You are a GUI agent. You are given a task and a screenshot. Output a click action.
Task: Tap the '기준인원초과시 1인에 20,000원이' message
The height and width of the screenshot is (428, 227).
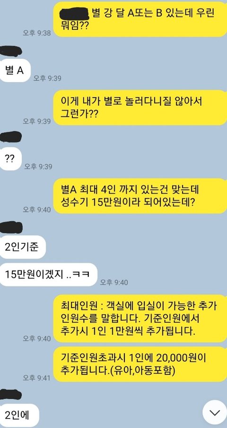tap(140, 364)
